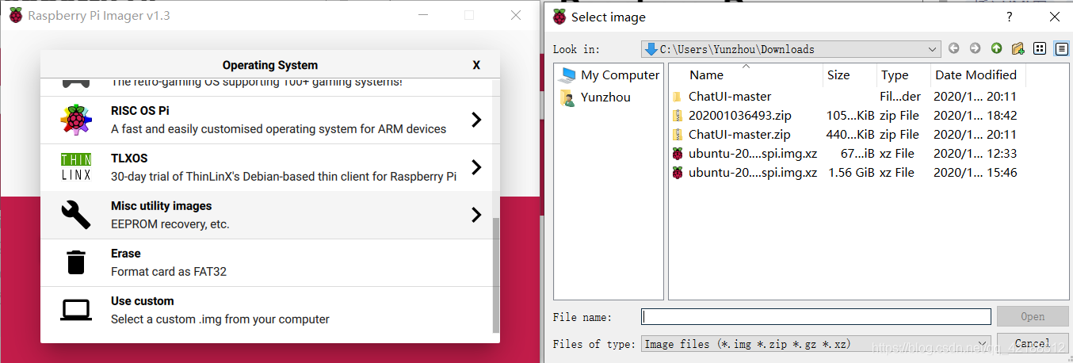Click the ThinLinX TLXOS logo icon
This screenshot has height=363, width=1073.
(76, 167)
